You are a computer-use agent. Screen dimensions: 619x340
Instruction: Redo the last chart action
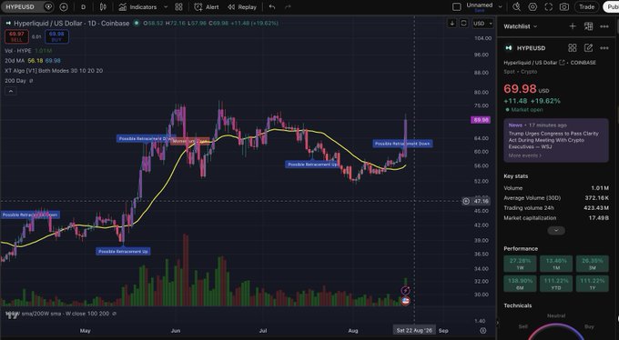tap(288, 6)
